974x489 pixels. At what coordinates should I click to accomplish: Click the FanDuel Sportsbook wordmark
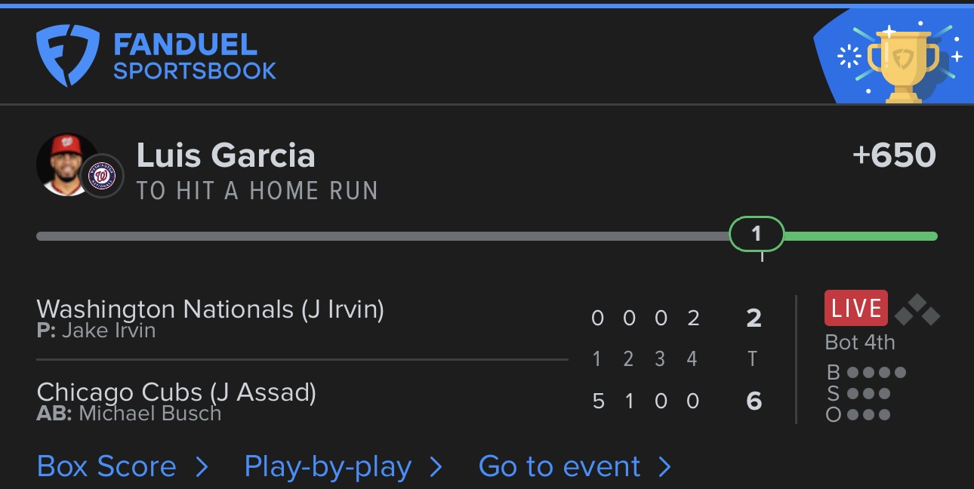point(194,57)
